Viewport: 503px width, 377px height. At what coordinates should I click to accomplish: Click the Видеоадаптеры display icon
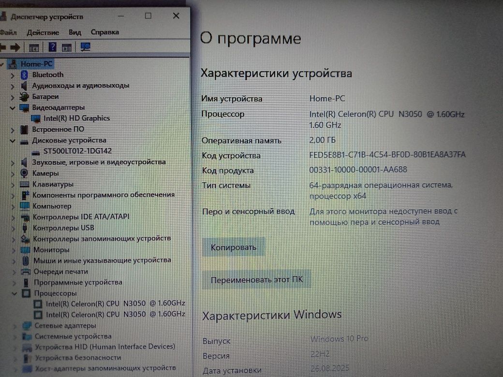pos(24,108)
